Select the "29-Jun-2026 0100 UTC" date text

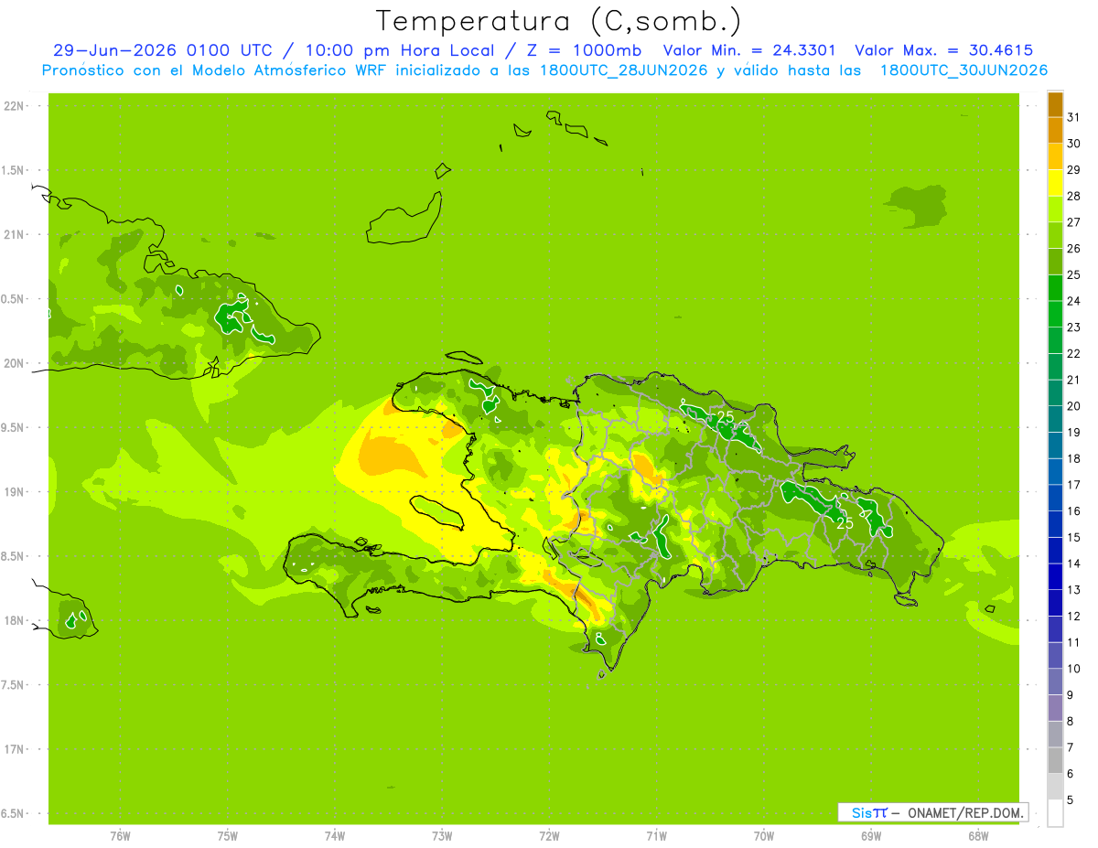tap(162, 51)
